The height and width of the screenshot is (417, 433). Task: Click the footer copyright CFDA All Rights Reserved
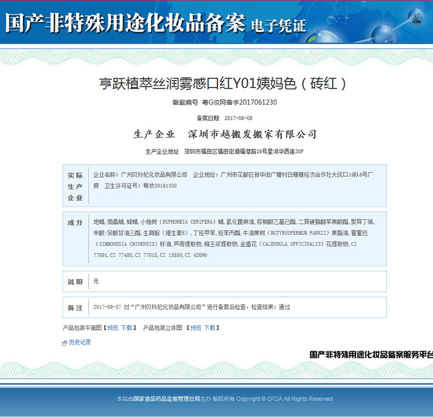[284, 399]
